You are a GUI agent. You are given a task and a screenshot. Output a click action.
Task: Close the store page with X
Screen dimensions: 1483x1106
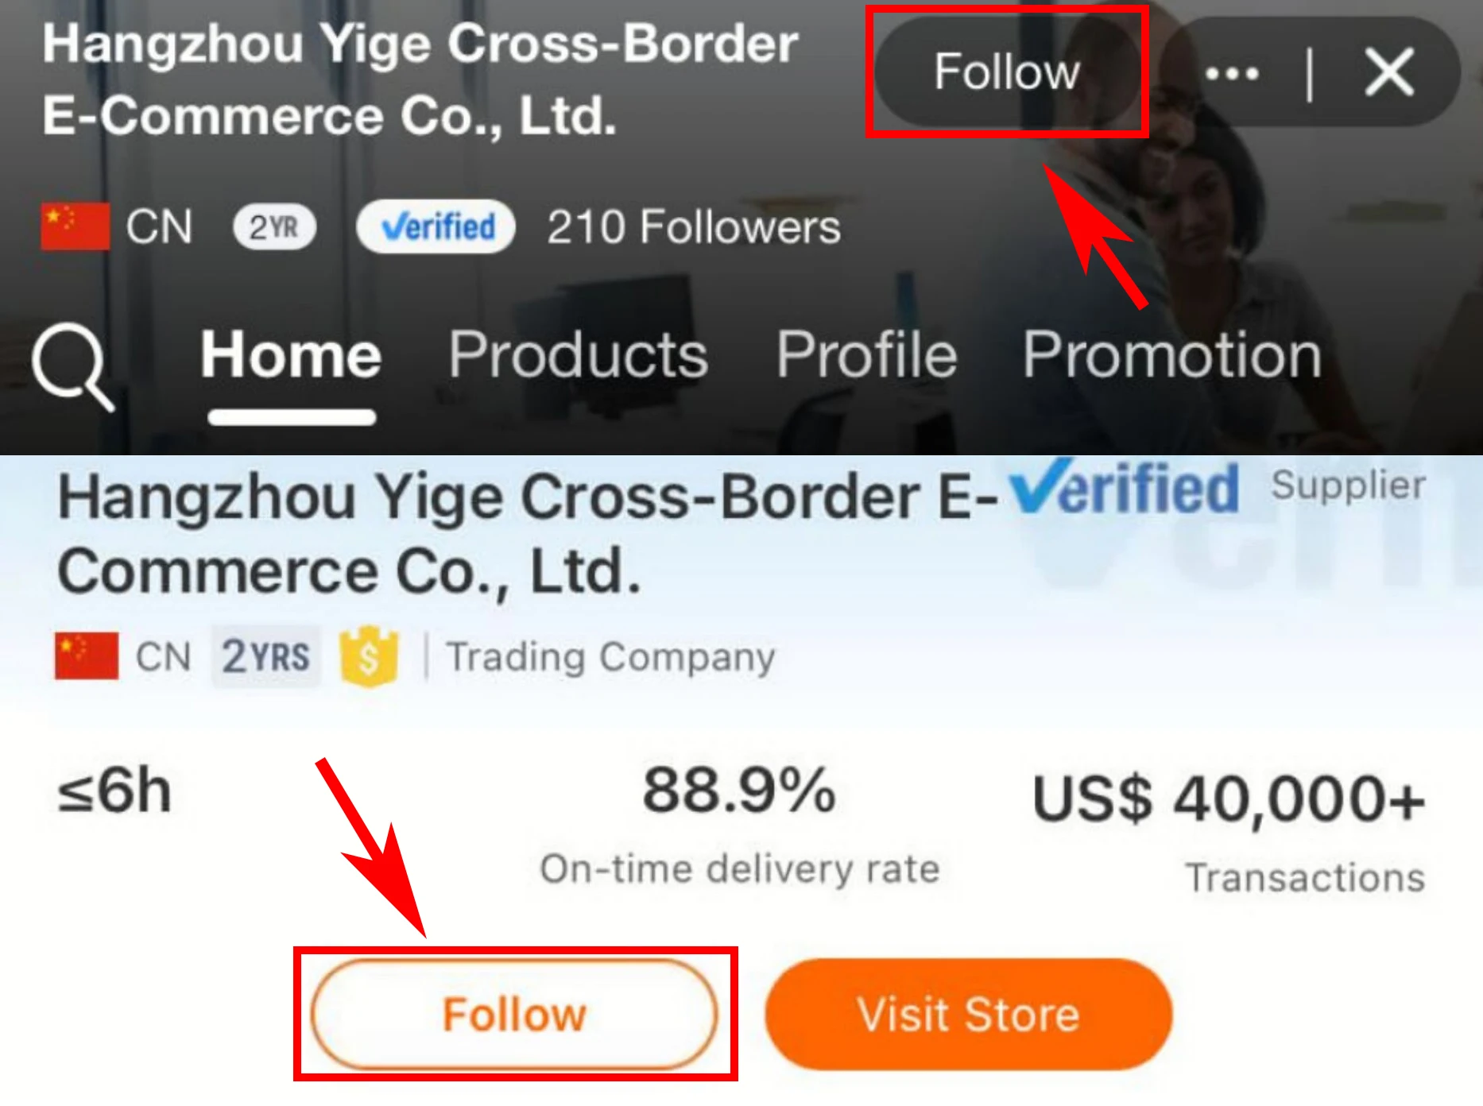coord(1388,72)
